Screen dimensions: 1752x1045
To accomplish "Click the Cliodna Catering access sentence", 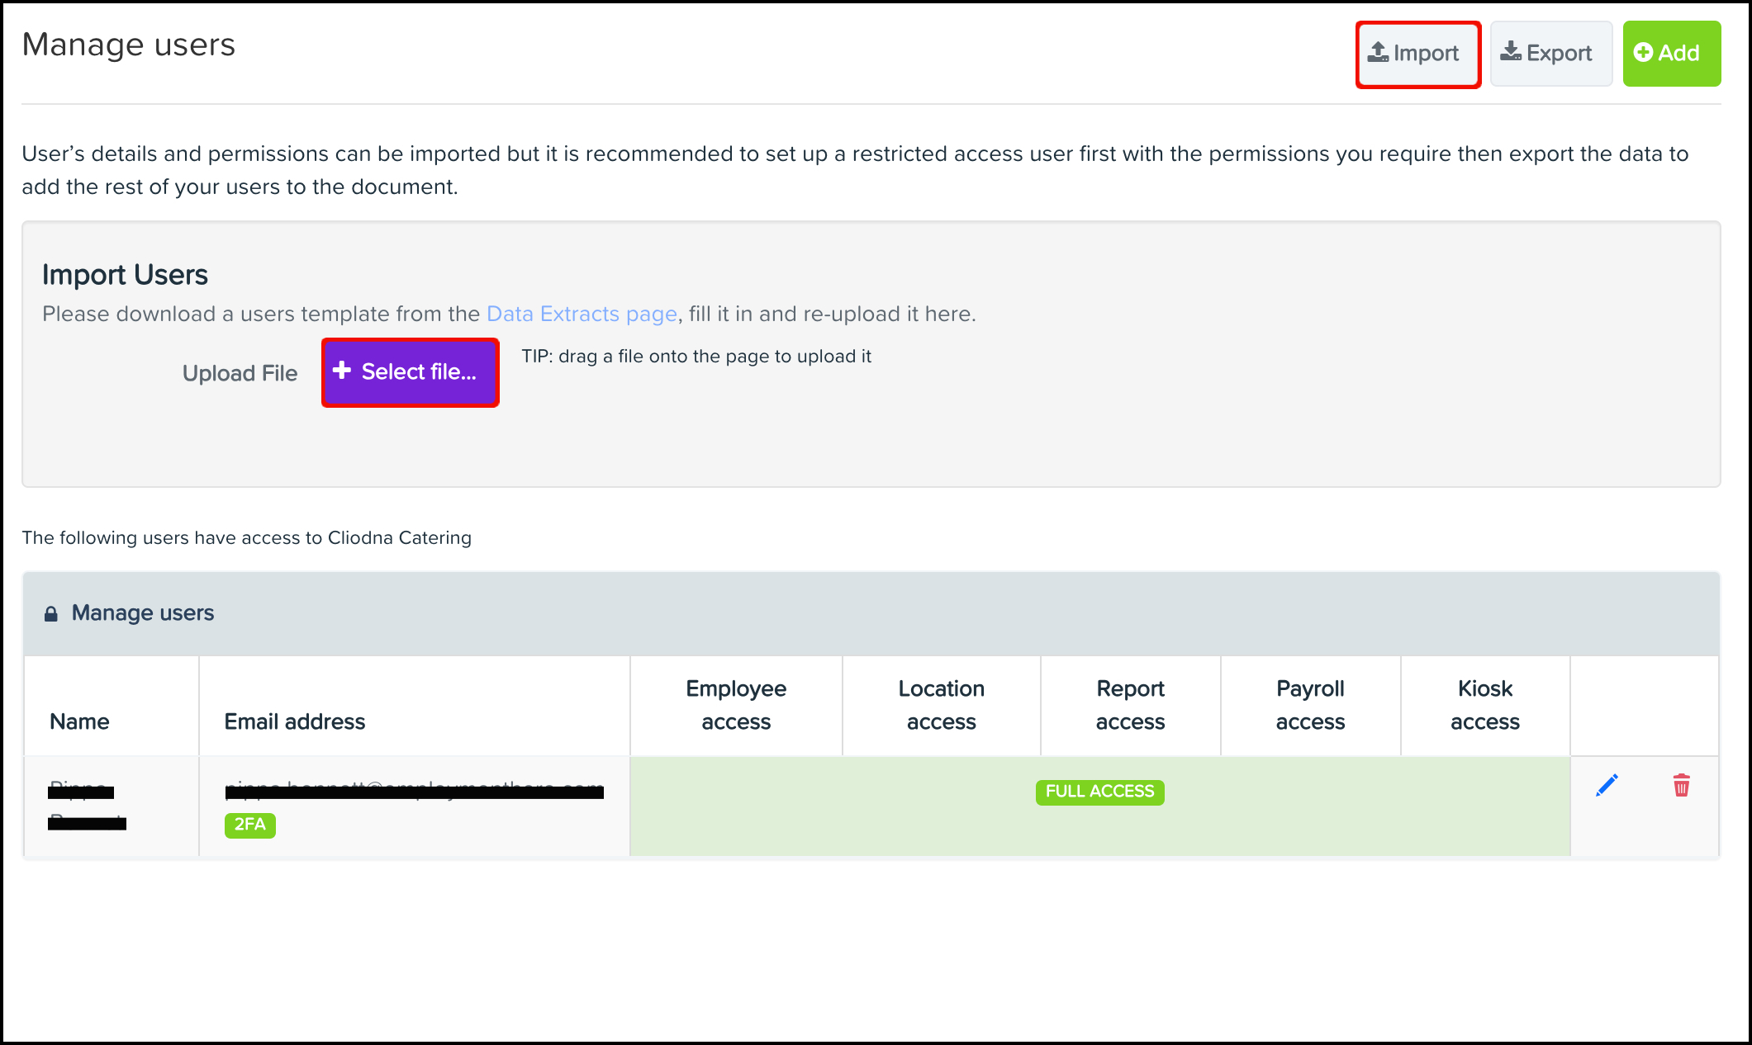I will (x=246, y=538).
